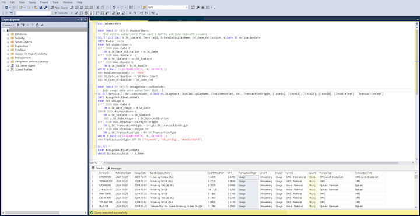Viewport: 420px width, 216px height.
Task: Switch to the Results tab
Action: [x=98, y=168]
